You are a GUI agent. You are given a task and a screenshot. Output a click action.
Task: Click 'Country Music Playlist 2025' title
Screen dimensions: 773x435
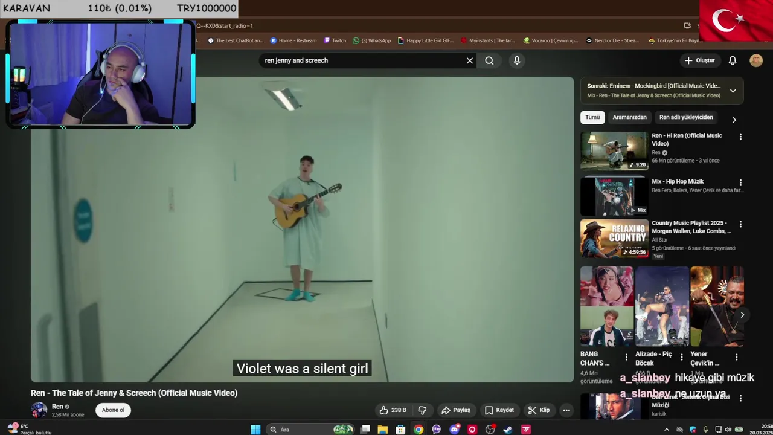tap(691, 227)
